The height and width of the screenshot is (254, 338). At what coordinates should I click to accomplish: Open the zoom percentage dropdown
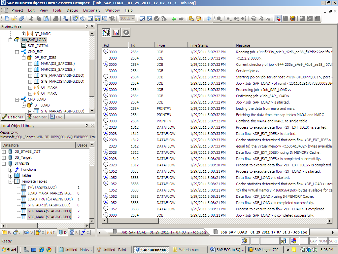tap(133, 19)
